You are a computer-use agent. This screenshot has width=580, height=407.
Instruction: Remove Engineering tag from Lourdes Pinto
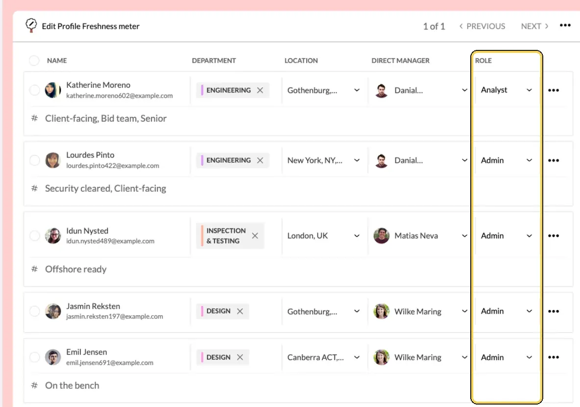(260, 160)
